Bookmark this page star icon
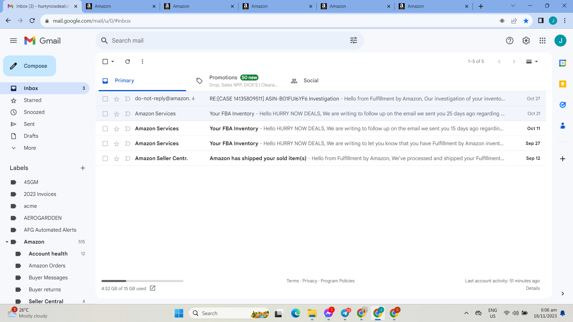573x322 pixels. click(x=526, y=21)
